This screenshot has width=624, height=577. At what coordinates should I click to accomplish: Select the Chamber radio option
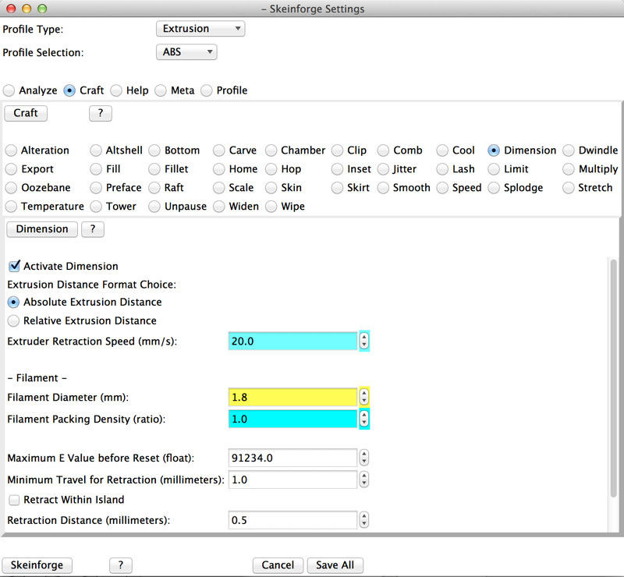pyautogui.click(x=271, y=150)
